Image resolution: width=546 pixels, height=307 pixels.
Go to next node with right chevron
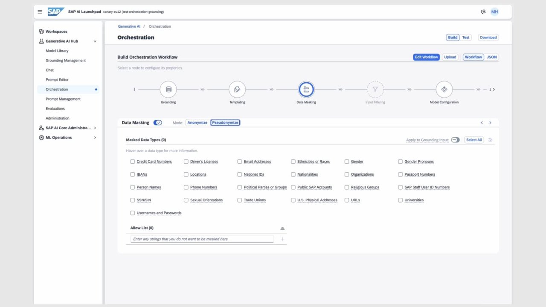tap(491, 123)
